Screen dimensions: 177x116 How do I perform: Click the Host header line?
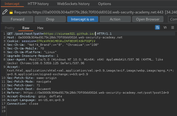[65, 37]
